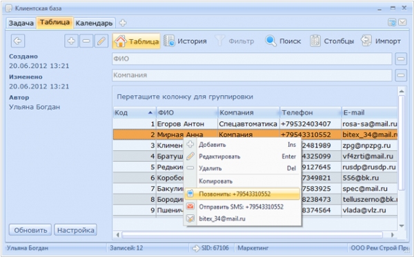Click the Фильтр toolbar item
Viewport: 414px width, 257px height.
(234, 41)
